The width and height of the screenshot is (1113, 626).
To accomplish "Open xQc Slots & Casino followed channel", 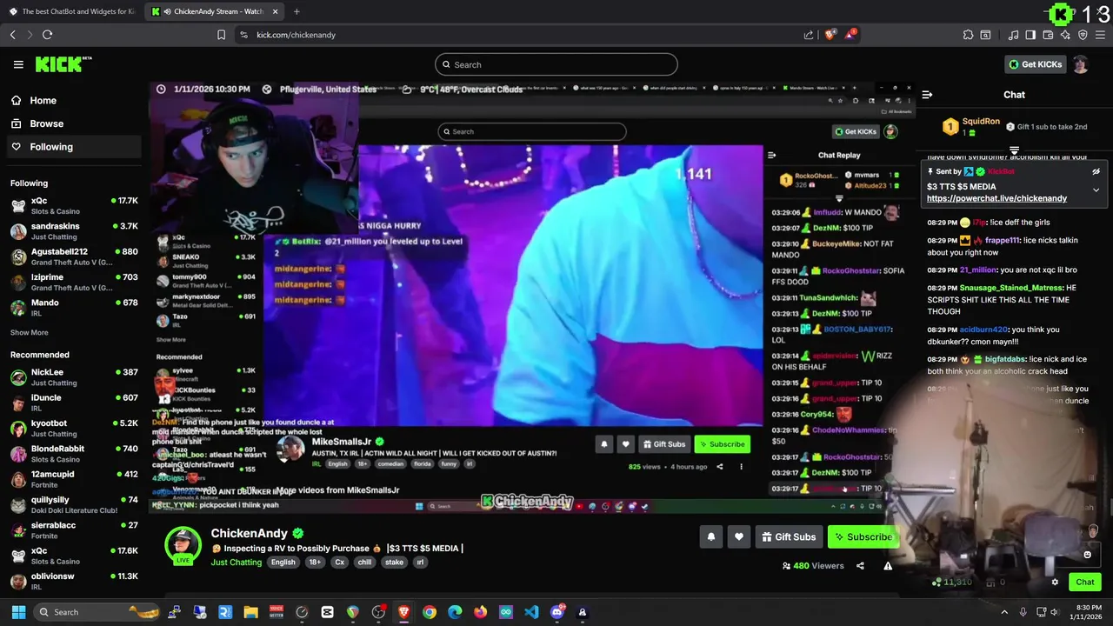I will coord(74,205).
